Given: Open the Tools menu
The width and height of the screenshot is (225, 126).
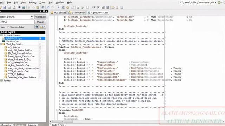Looking at the screenshot, I should pyautogui.click(x=42, y=2).
